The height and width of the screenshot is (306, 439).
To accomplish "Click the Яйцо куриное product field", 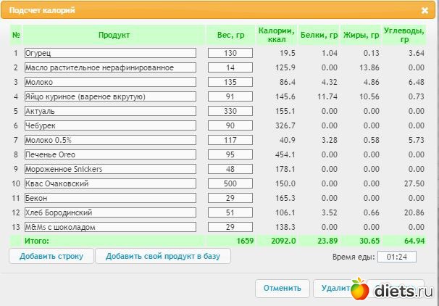I will (x=110, y=96).
